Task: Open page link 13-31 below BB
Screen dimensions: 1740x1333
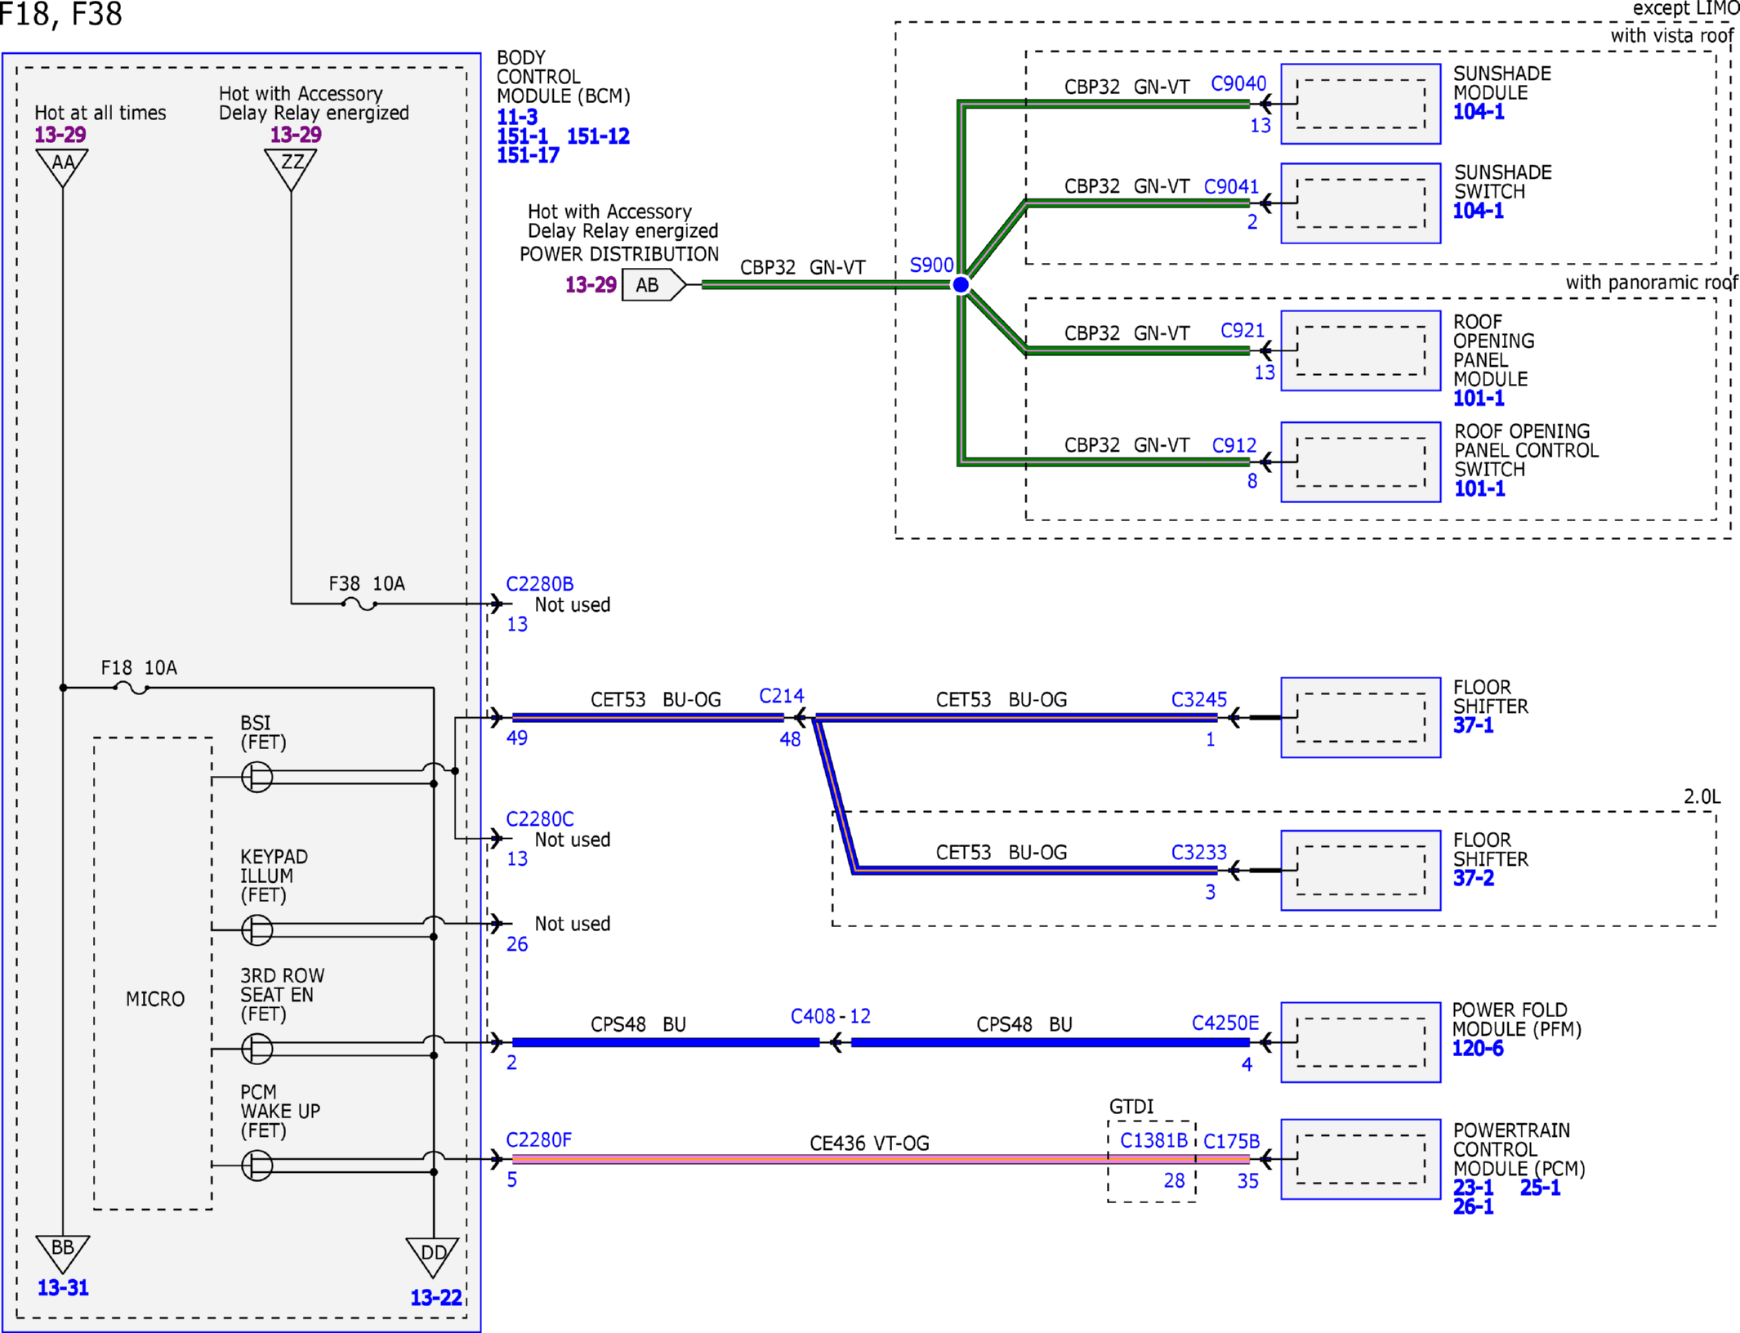Action: [x=63, y=1288]
